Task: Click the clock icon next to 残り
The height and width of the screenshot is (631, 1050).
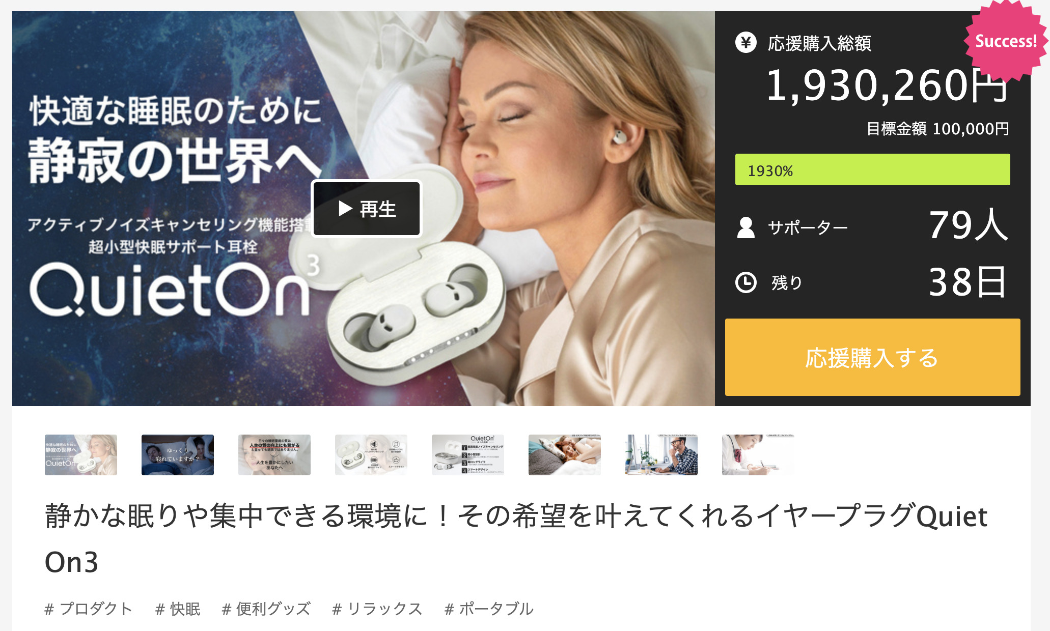Action: click(x=746, y=282)
